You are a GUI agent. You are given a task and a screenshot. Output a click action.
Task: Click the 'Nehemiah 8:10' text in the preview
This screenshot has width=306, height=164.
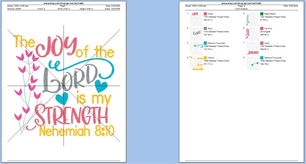77,131
